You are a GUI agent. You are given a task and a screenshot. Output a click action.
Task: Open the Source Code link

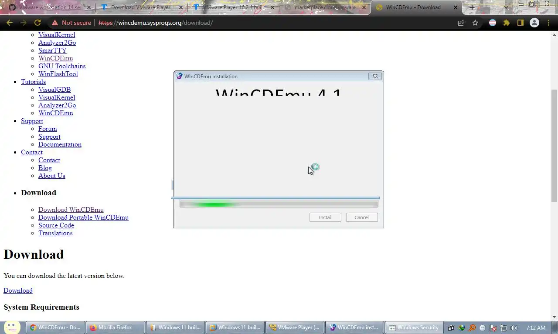click(x=56, y=225)
